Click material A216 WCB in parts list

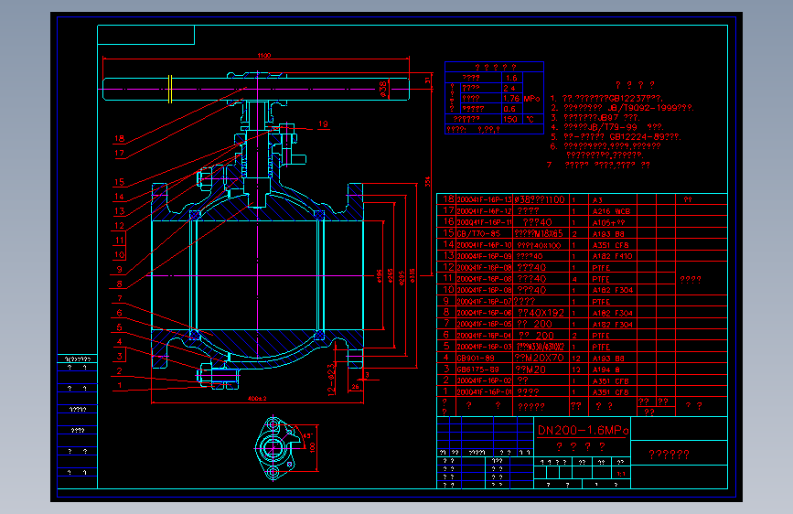pos(611,211)
